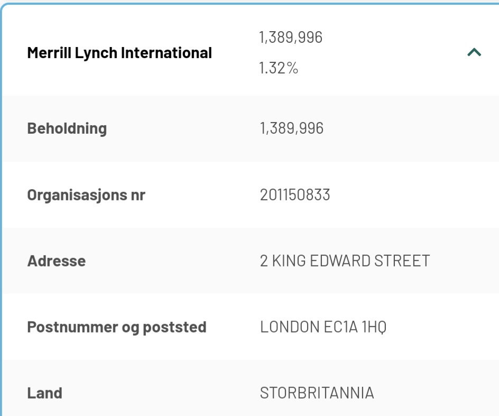
Task: Click the Organisasjons nr label
Action: pyautogui.click(x=86, y=195)
